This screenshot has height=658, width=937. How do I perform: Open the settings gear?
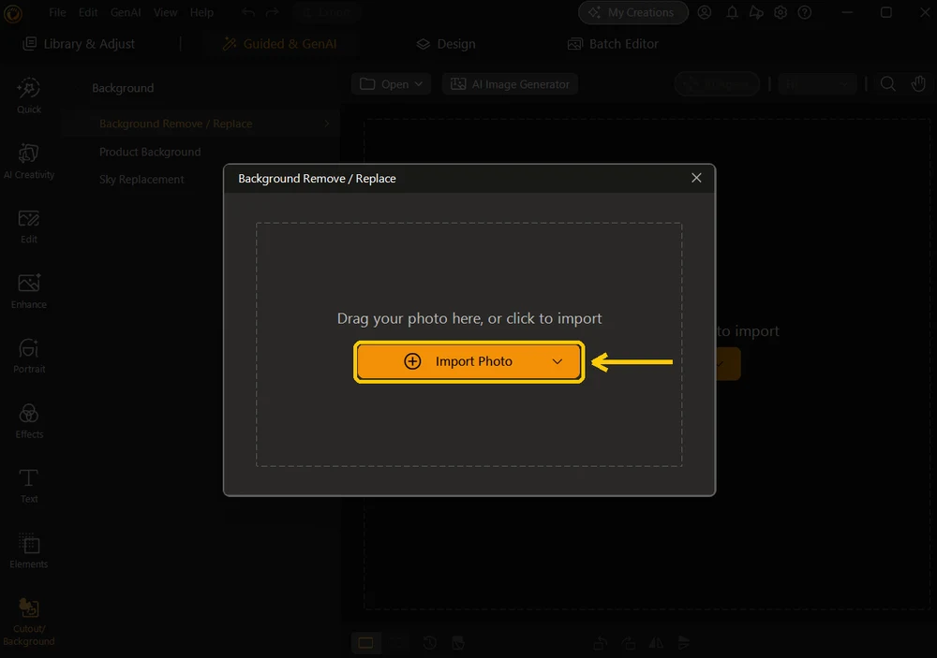781,12
